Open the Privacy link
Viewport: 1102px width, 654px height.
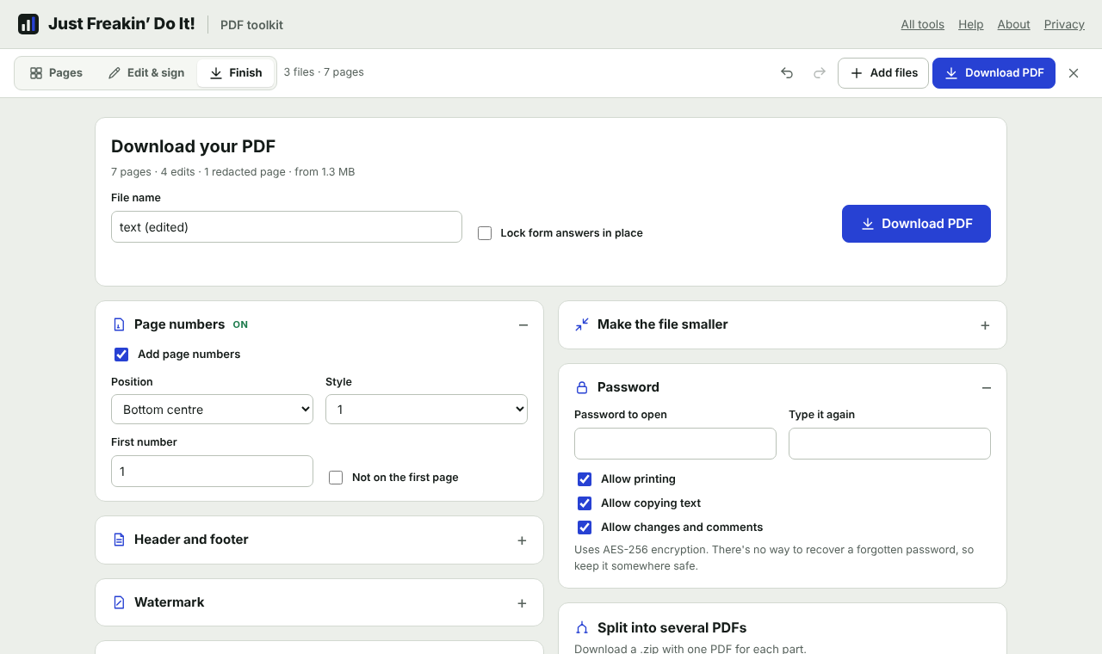(1064, 24)
